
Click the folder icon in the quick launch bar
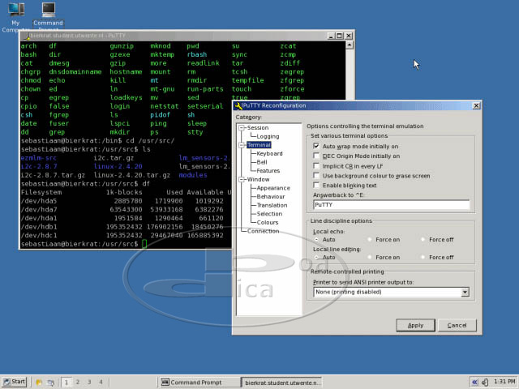coord(38,381)
